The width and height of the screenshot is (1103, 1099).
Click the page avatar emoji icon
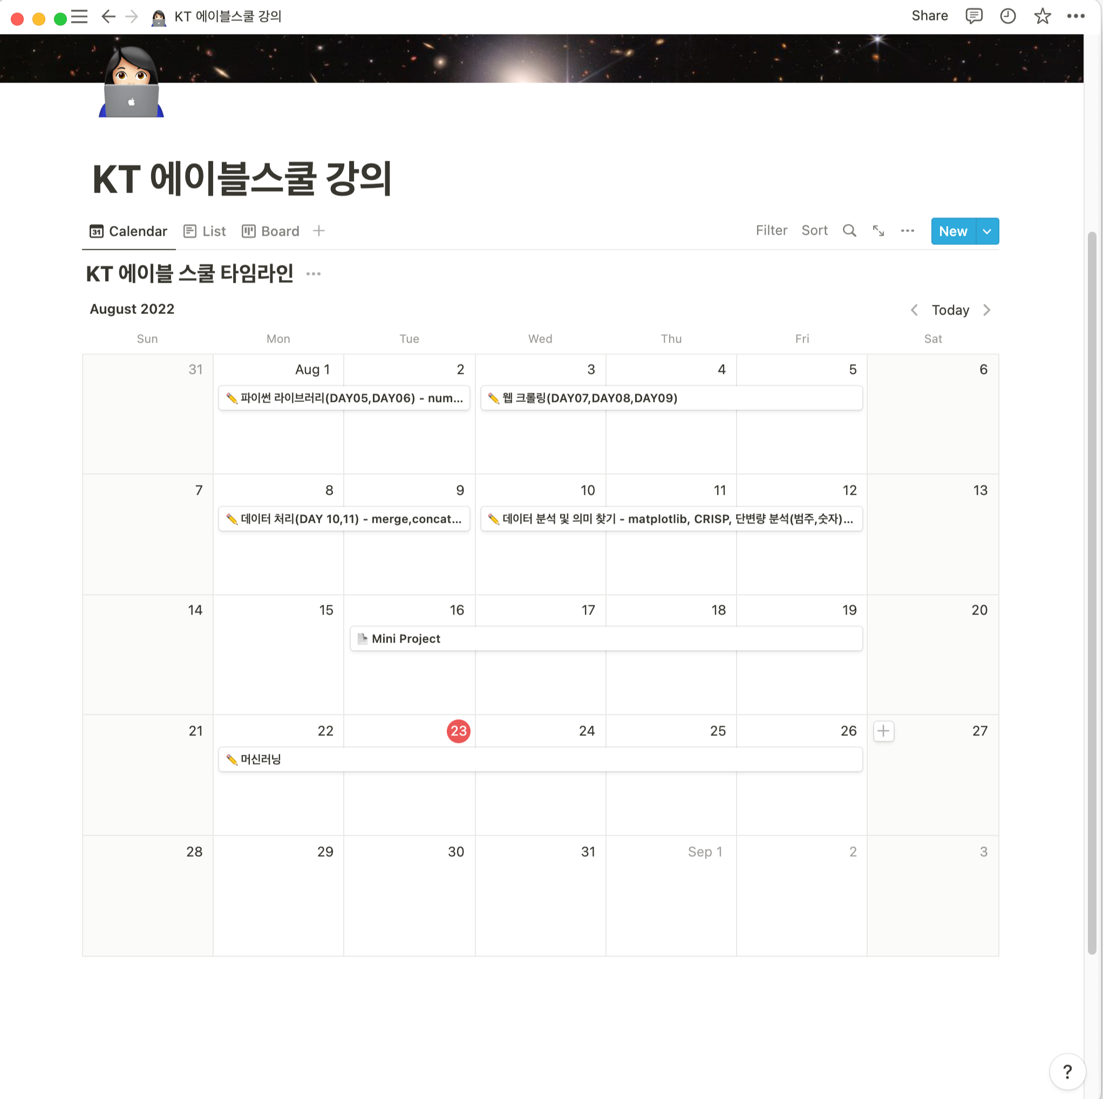tap(131, 81)
